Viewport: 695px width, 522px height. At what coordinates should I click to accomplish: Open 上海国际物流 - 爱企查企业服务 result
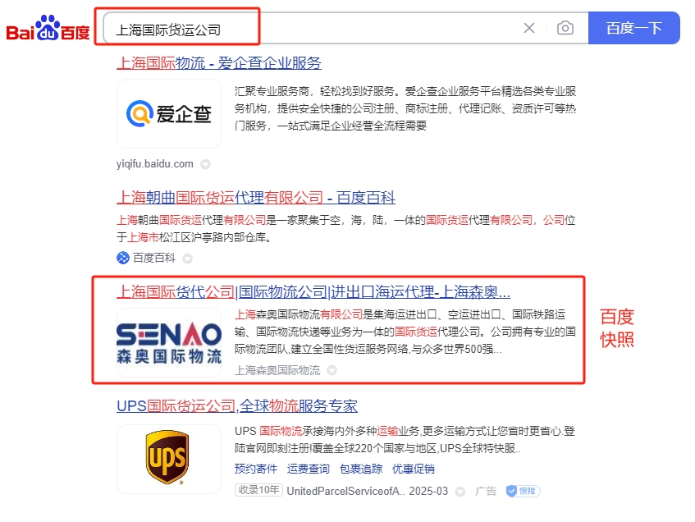219,63
